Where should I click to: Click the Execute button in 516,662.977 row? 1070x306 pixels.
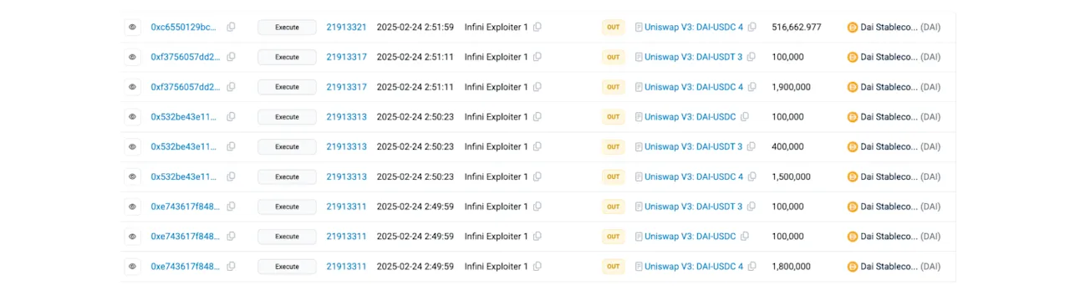pyautogui.click(x=287, y=27)
